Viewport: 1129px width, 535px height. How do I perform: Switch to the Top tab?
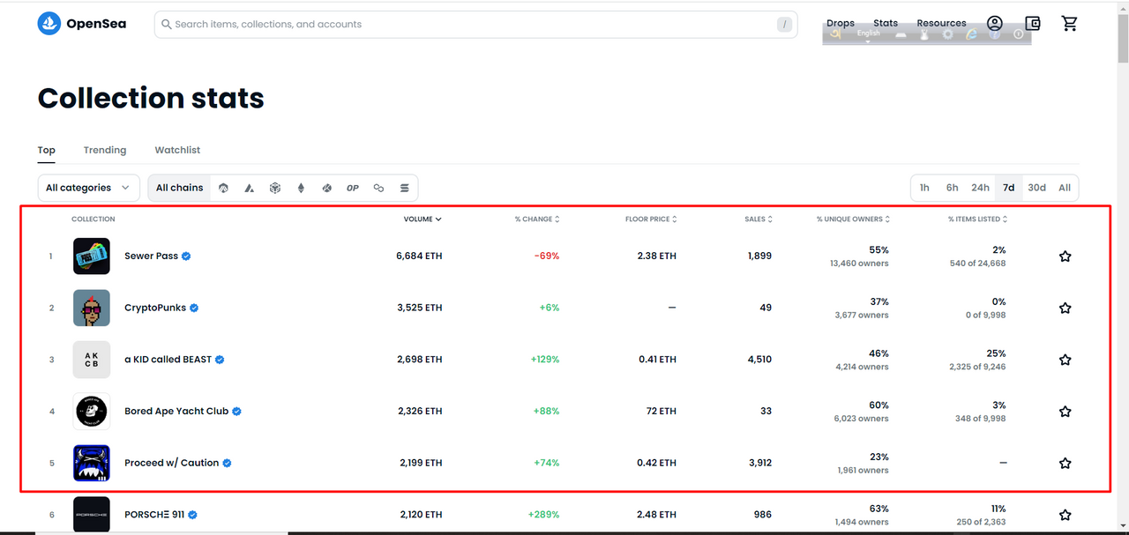point(47,151)
